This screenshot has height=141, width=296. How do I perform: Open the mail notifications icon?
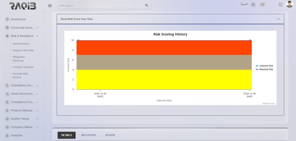click(x=262, y=5)
